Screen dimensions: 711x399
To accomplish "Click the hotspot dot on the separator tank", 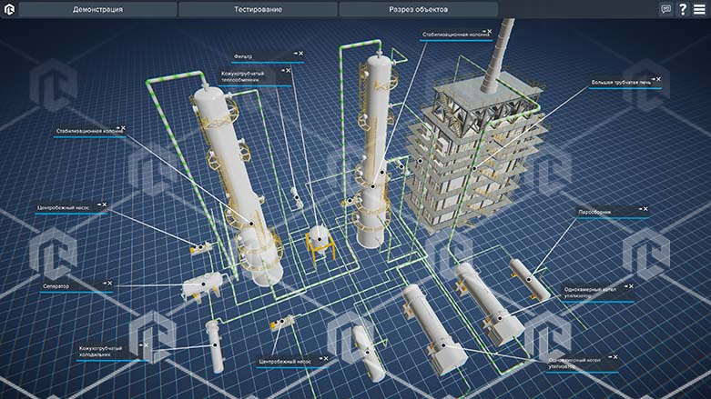I will coord(204,284).
